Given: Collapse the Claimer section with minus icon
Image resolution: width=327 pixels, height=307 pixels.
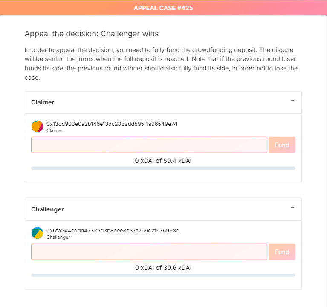Looking at the screenshot, I should tap(292, 101).
